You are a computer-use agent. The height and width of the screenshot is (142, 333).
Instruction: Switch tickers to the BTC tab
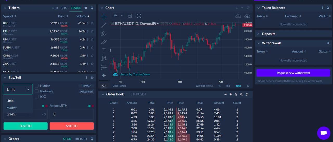tap(64, 8)
